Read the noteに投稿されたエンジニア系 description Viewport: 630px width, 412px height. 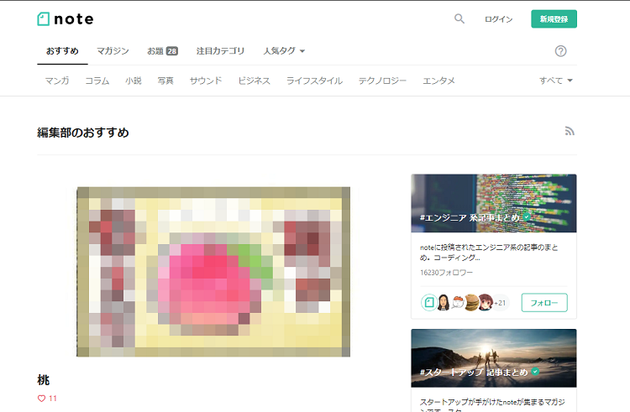click(489, 253)
